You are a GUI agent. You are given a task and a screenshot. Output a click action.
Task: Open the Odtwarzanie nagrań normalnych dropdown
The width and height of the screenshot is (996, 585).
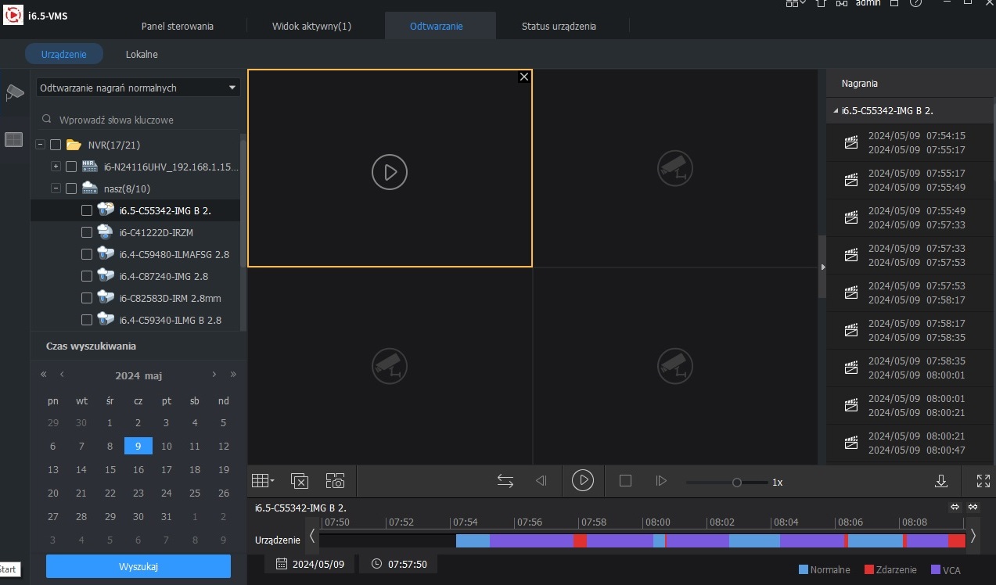point(138,88)
